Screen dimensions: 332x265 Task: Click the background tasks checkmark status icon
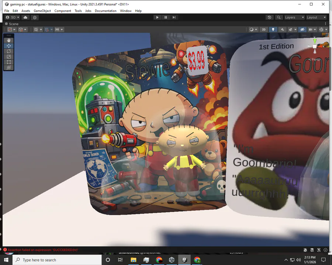(326, 250)
